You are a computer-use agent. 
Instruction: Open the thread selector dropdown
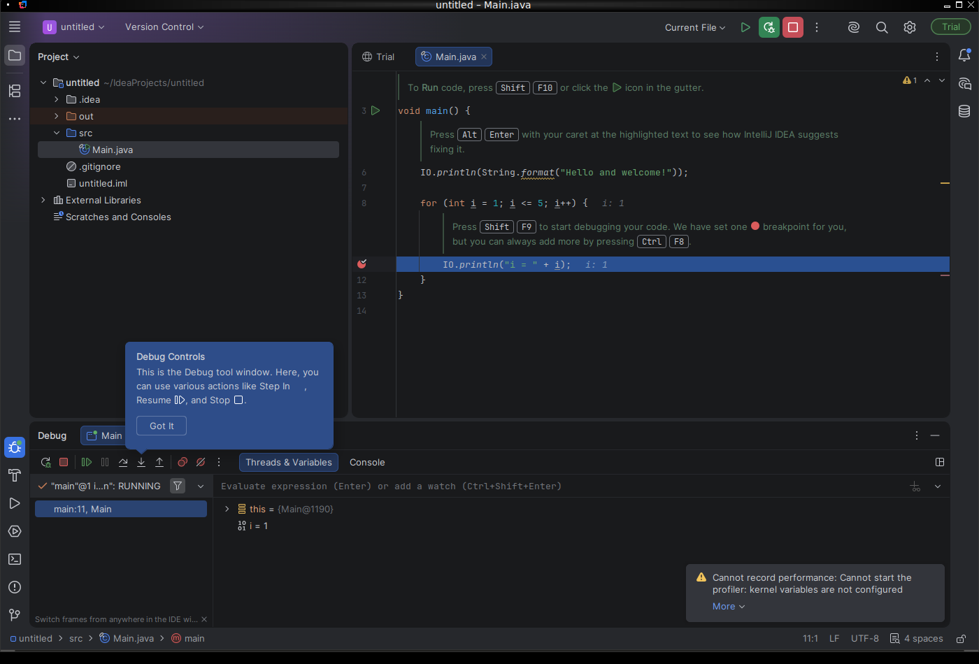coord(201,486)
